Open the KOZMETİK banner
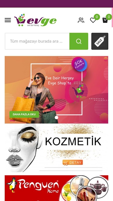 tap(56, 148)
